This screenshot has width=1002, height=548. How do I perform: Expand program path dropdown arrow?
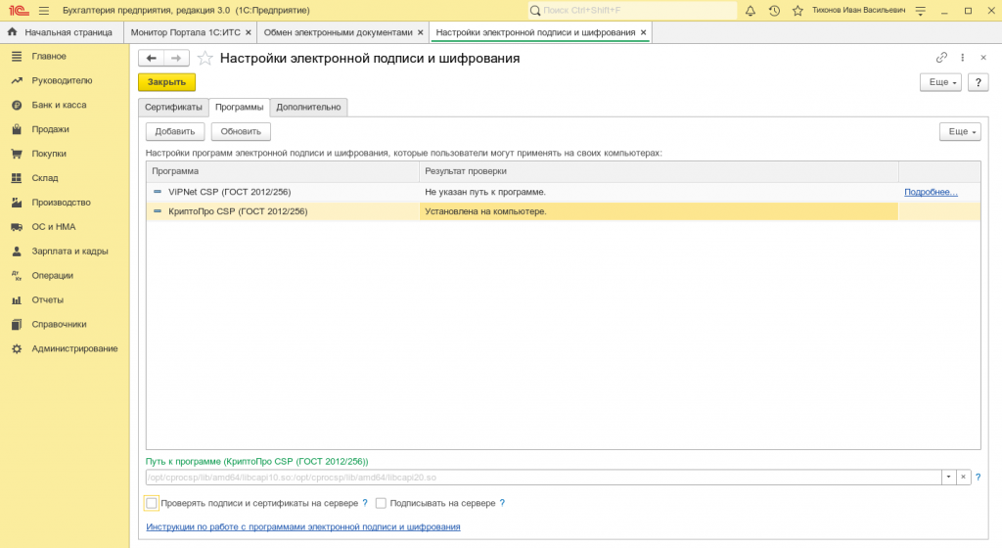[948, 478]
